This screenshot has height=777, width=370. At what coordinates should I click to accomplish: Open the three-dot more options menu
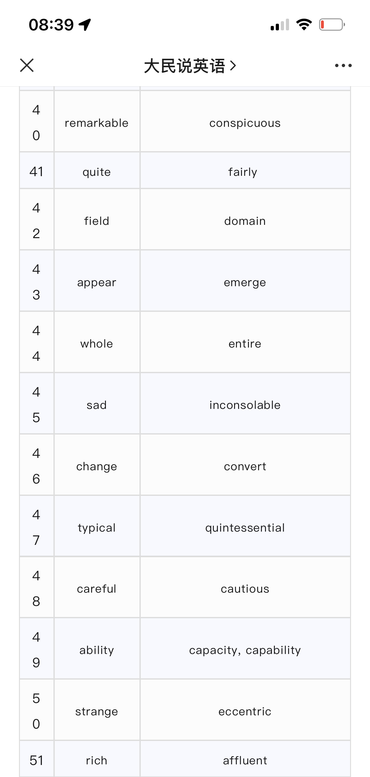343,65
